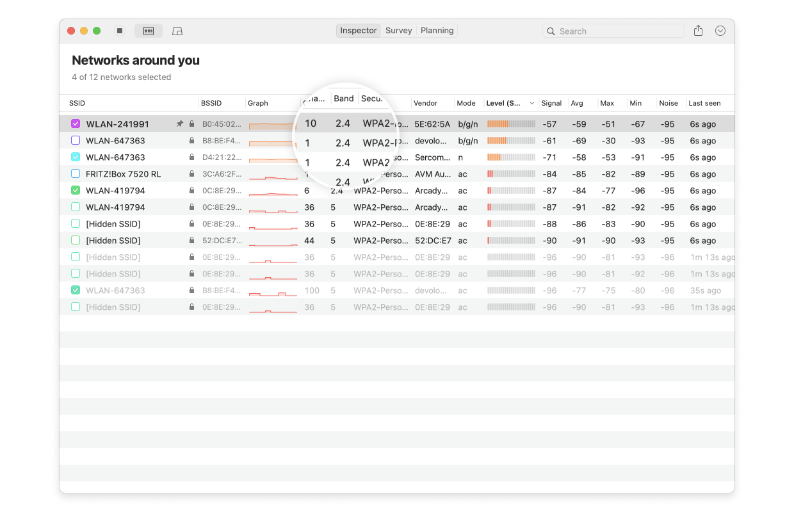The height and width of the screenshot is (512, 794).
Task: Open the circled chevron menu in toolbar
Action: tap(720, 31)
